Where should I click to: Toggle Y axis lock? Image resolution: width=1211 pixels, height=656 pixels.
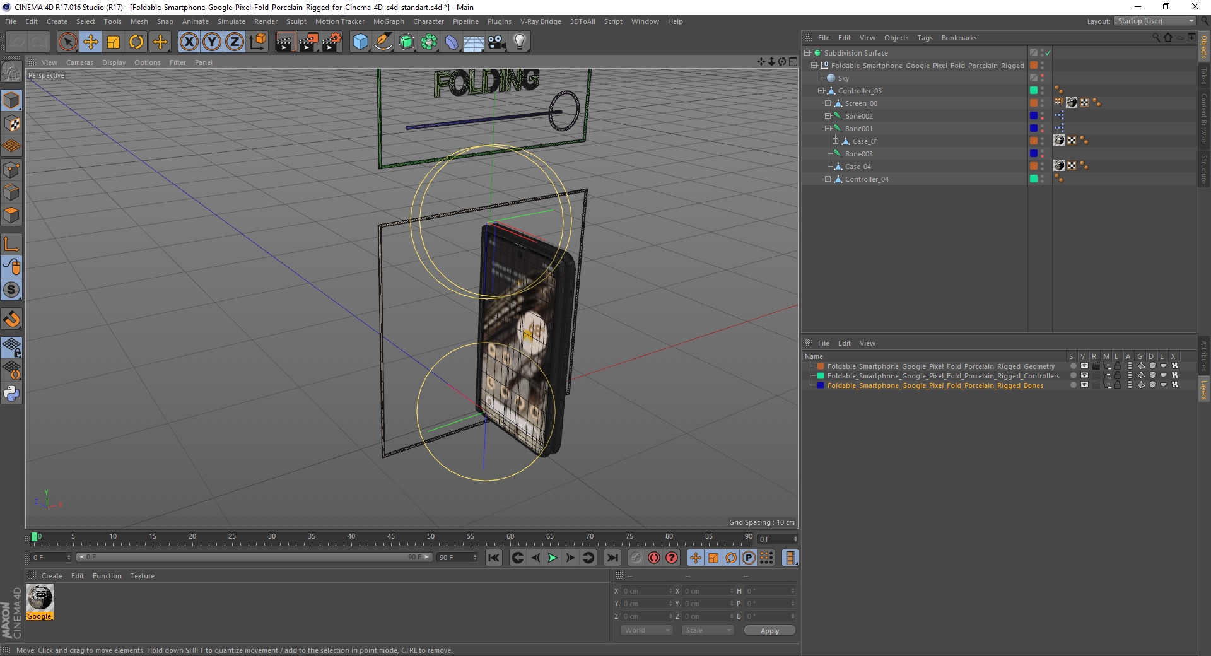tap(211, 42)
